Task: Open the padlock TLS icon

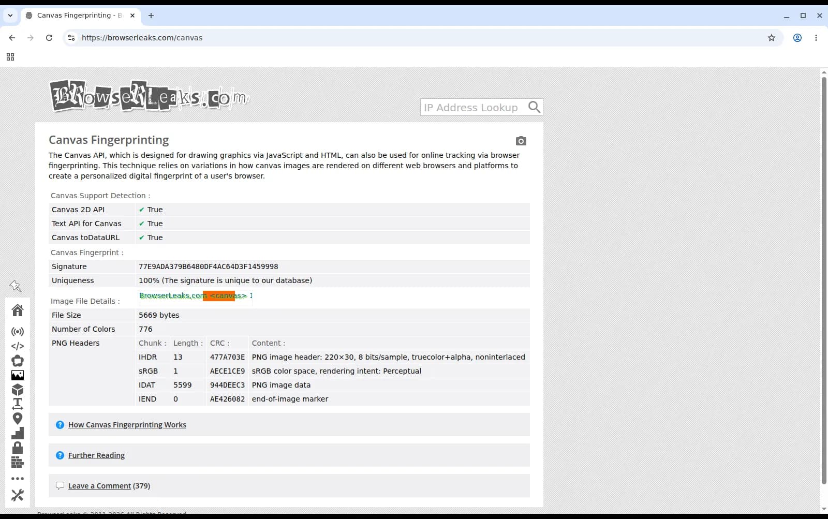Action: coord(18,448)
